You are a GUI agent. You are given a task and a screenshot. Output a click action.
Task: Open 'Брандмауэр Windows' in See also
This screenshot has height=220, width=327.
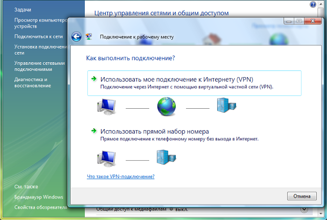[x=39, y=197]
